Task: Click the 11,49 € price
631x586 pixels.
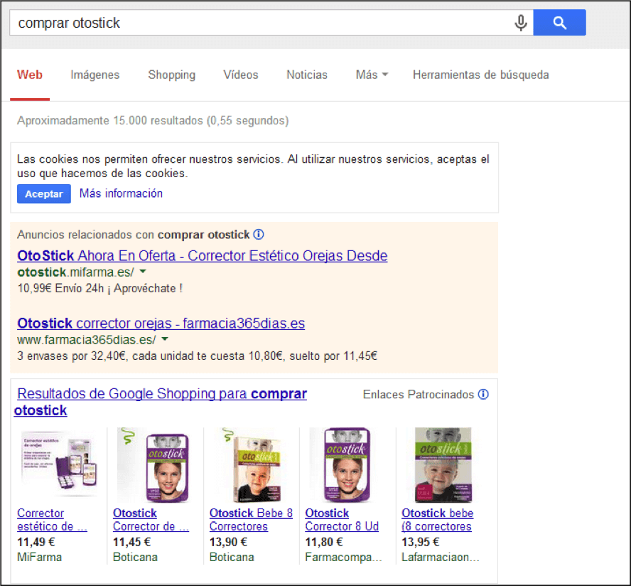Action: click(36, 542)
